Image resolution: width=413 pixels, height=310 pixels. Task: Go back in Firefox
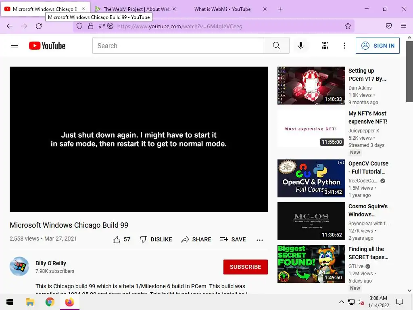[10, 26]
